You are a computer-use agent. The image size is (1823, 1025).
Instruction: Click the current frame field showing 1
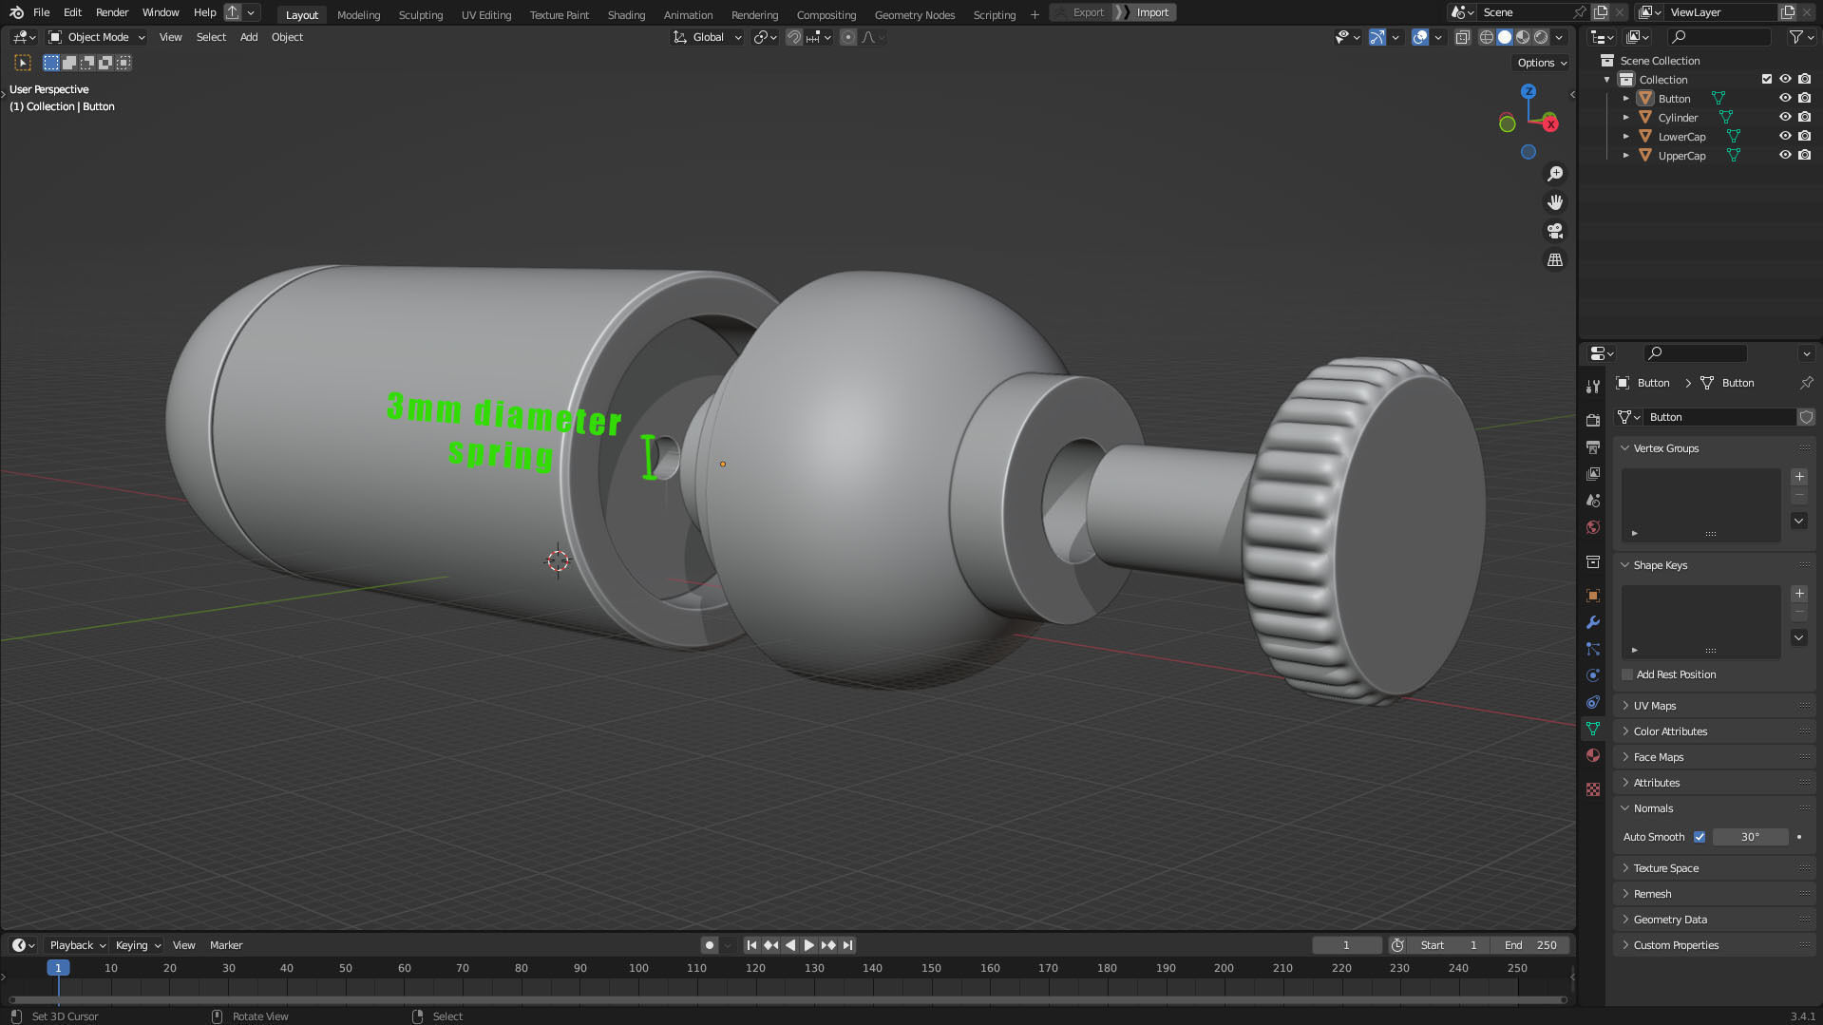(1346, 945)
